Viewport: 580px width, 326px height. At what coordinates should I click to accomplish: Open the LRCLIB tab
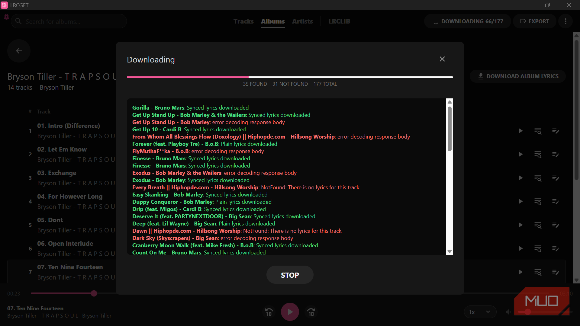click(339, 21)
